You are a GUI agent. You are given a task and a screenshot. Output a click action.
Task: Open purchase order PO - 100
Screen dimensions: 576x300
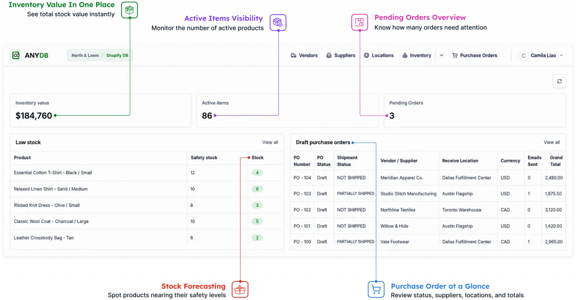(302, 242)
